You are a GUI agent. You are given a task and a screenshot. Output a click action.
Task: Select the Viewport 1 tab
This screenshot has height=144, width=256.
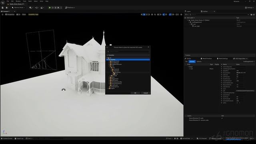click(6, 12)
